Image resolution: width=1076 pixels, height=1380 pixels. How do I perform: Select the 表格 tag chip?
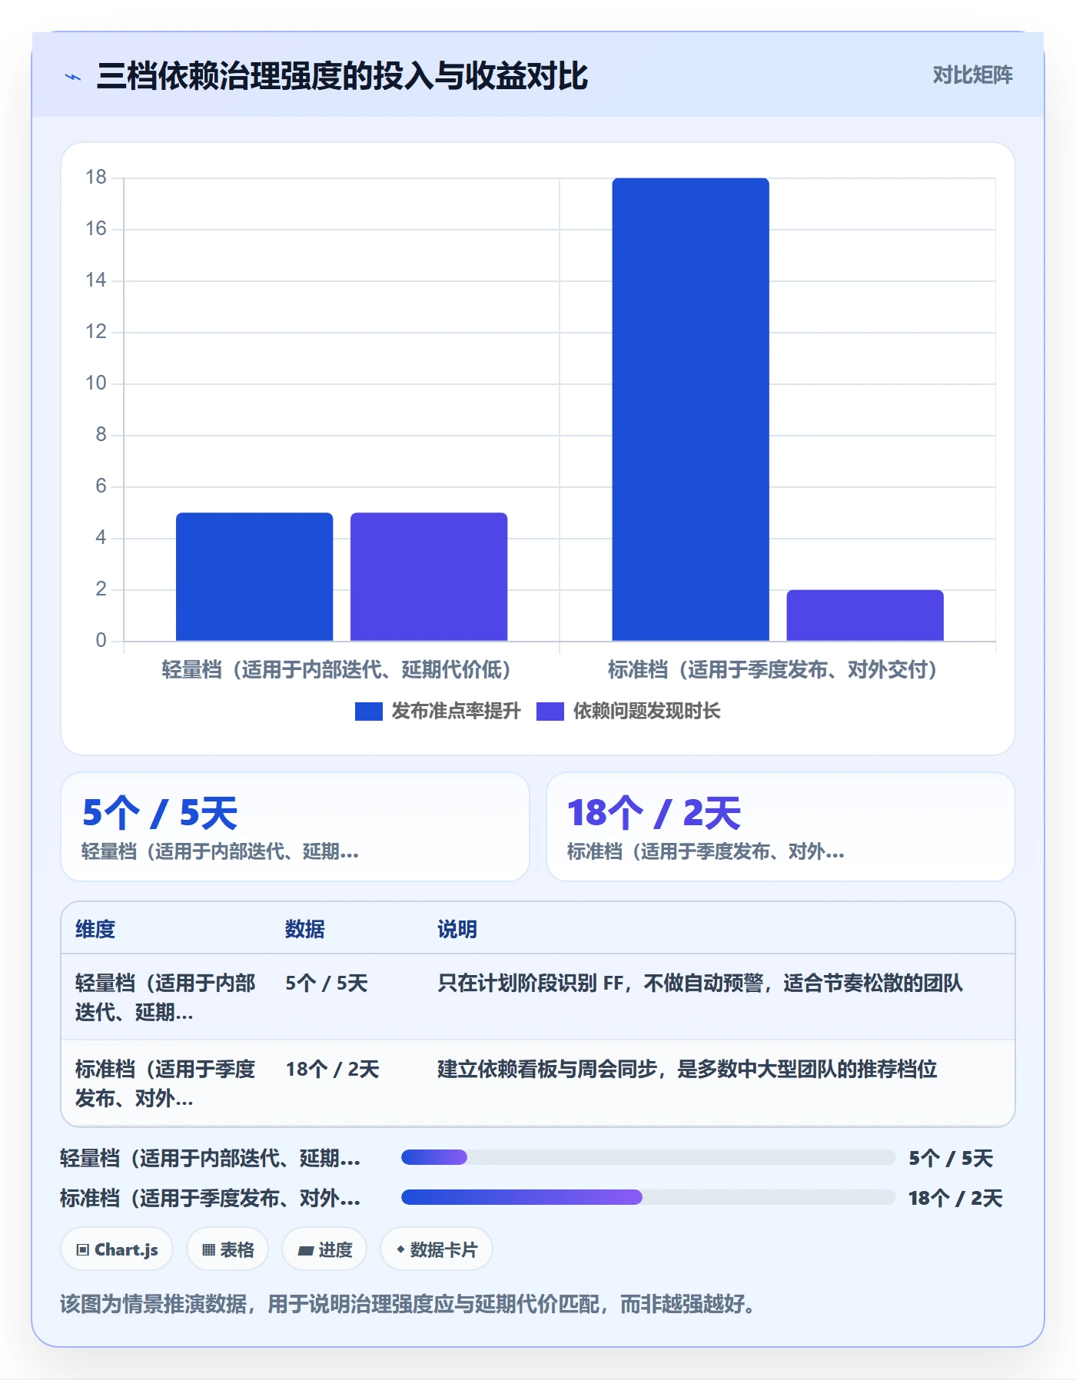point(227,1250)
